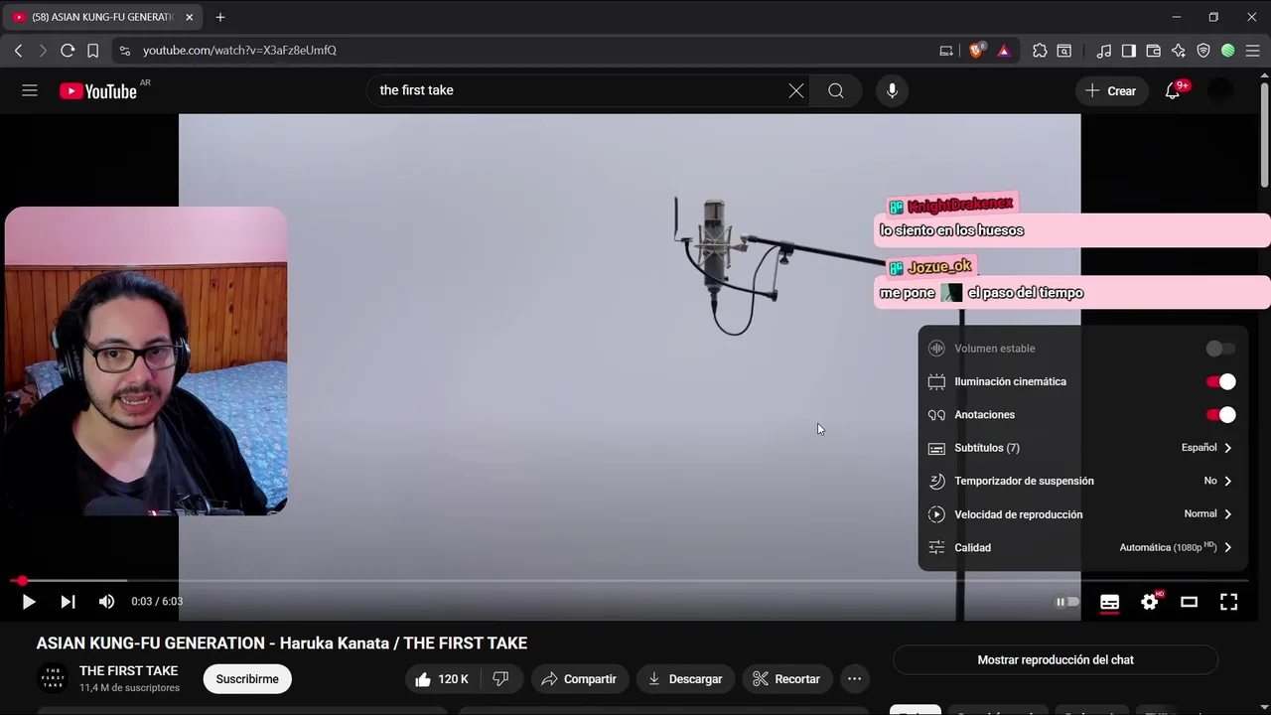Toggle the browser sidebar panel icon
Screen dimensions: 1271x715
coord(1129,50)
